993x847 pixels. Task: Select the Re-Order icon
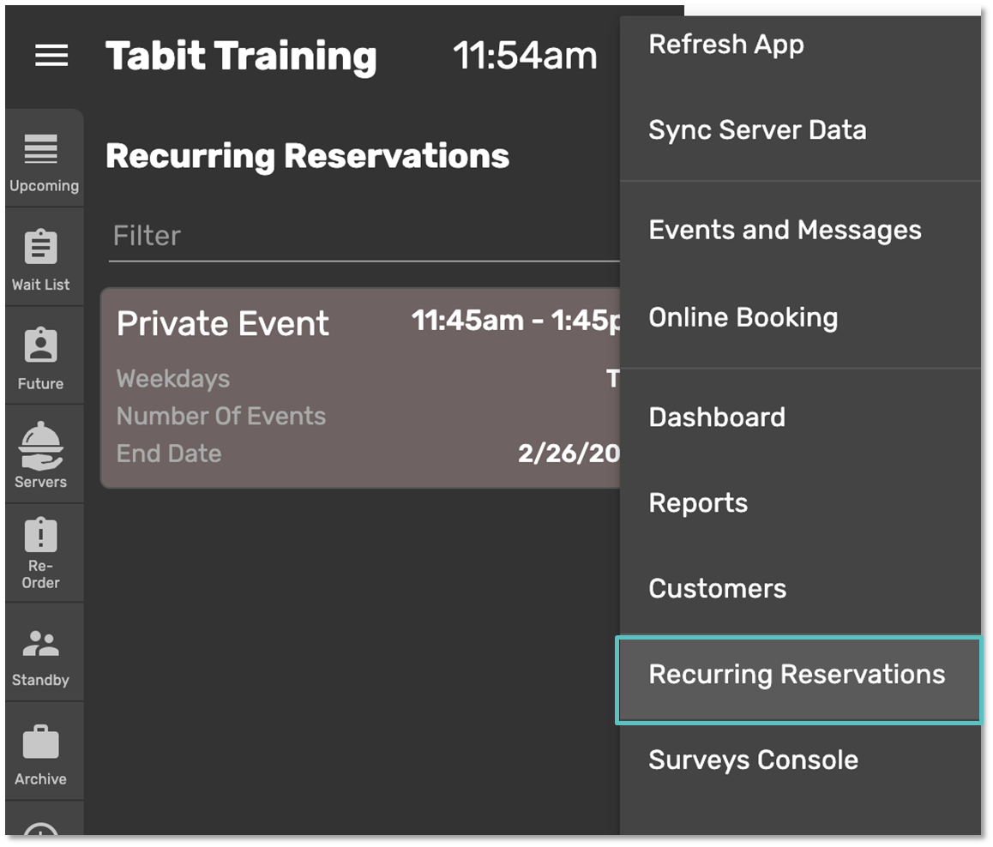(x=43, y=553)
